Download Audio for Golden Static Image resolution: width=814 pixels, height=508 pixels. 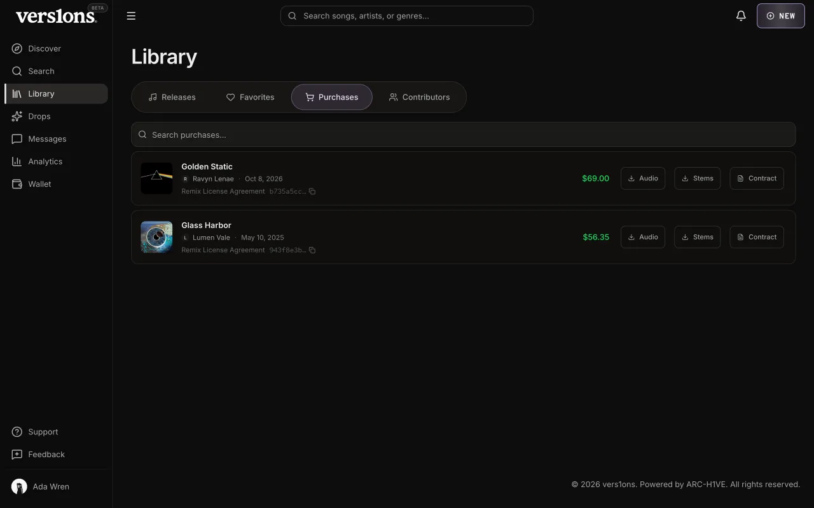tap(643, 178)
